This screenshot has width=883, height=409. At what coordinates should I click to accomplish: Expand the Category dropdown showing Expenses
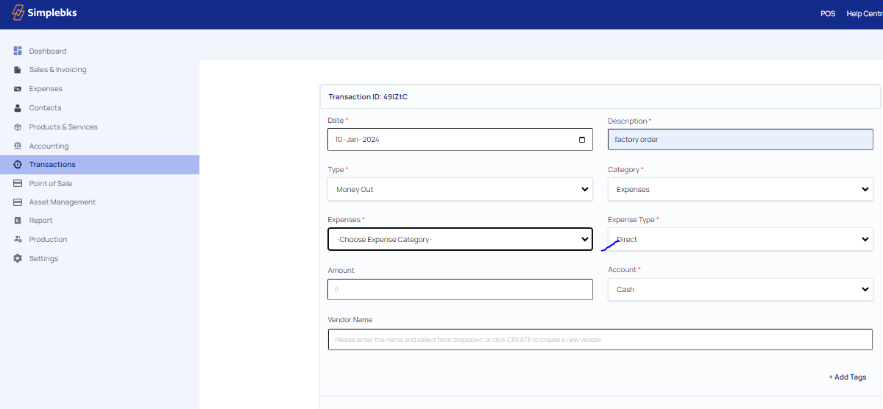point(740,190)
